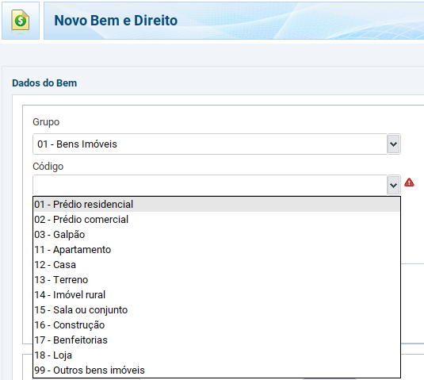The height and width of the screenshot is (380, 424).
Task: Select 18 - Loja from the list
Action: coord(216,355)
